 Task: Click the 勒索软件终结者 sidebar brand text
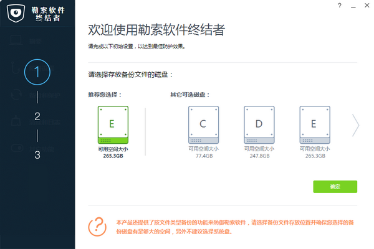coord(48,14)
